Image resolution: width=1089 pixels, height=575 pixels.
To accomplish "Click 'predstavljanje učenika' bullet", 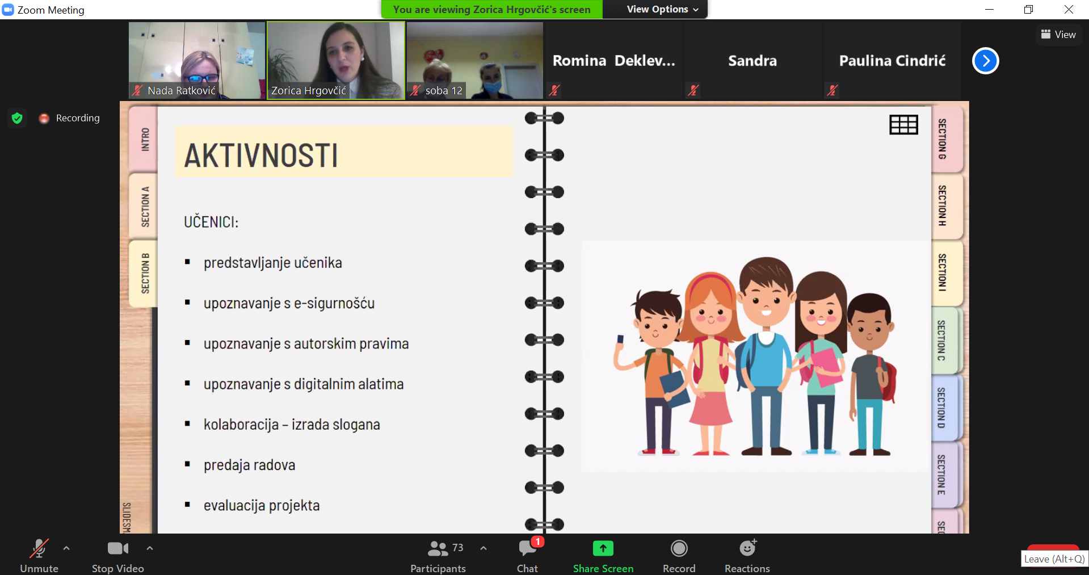I will click(x=273, y=263).
